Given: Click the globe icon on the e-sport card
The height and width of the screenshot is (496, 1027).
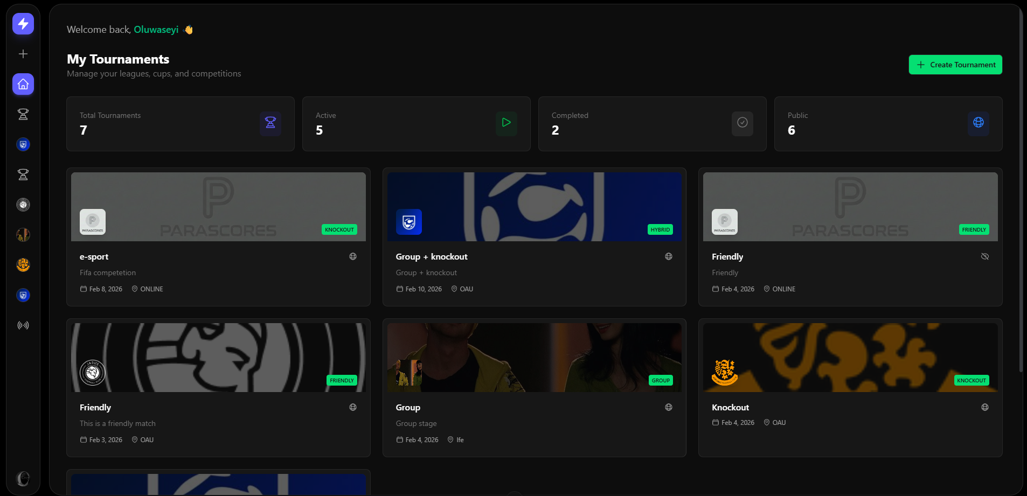Looking at the screenshot, I should (353, 256).
